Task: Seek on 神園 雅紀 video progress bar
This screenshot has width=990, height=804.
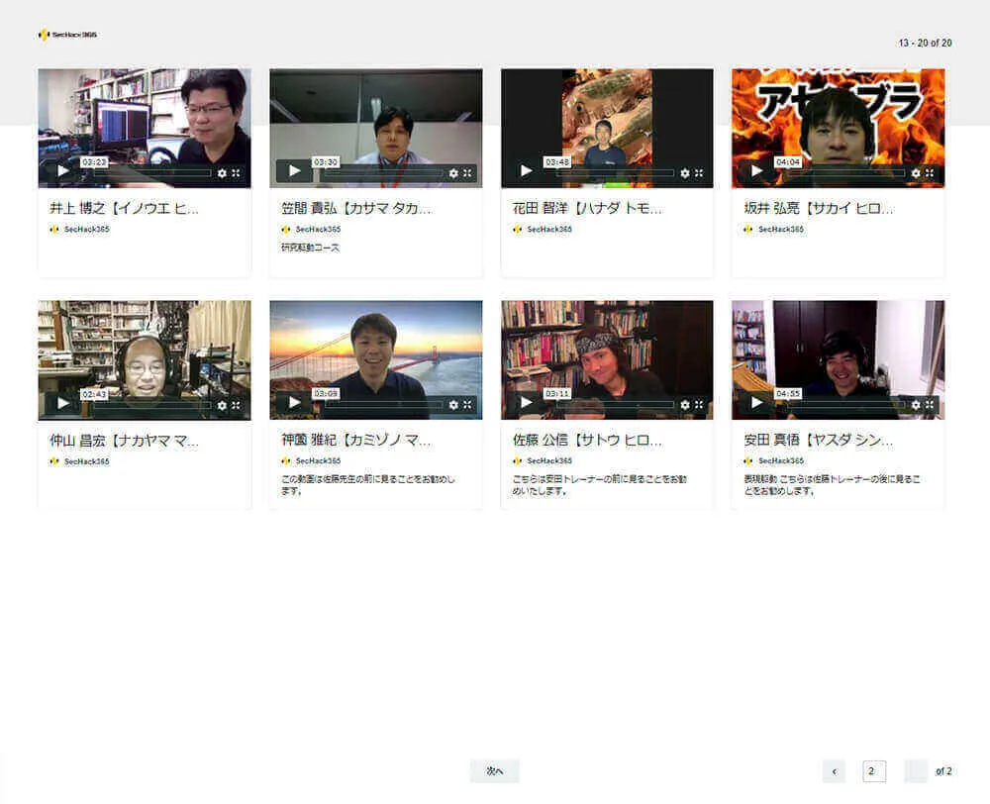Action: pos(383,405)
